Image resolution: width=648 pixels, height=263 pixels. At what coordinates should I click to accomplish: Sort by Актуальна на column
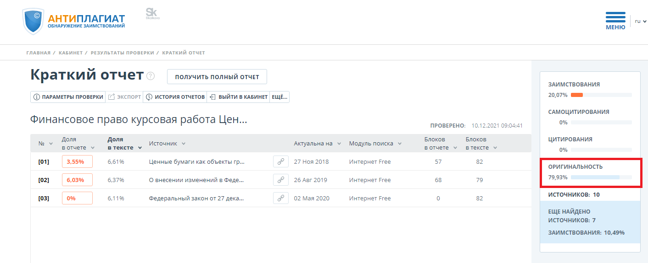pyautogui.click(x=339, y=144)
